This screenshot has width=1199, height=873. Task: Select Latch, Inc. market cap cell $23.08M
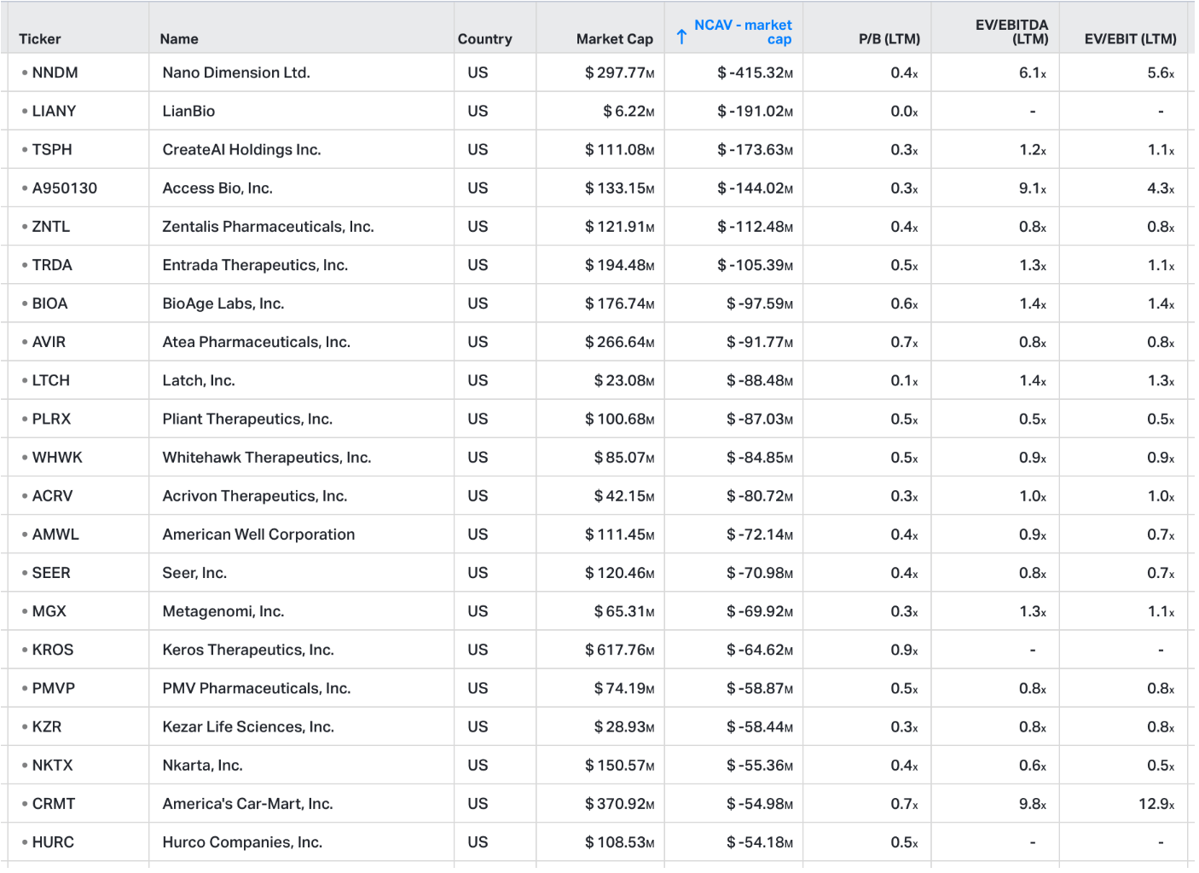(623, 381)
